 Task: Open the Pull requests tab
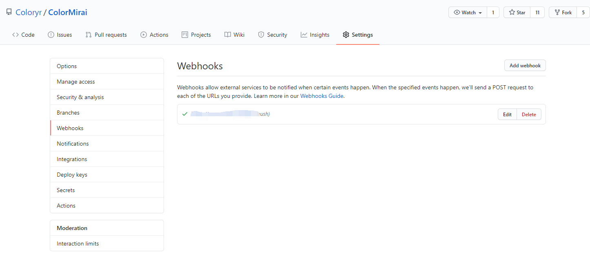(x=106, y=35)
